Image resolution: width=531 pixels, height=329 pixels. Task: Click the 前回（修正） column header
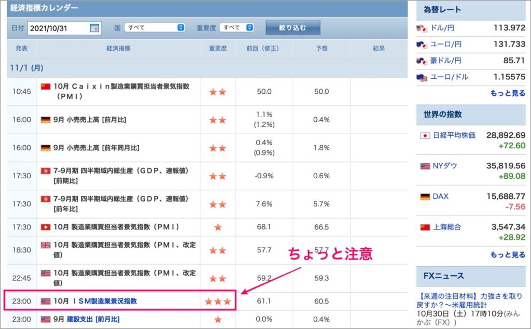point(264,48)
